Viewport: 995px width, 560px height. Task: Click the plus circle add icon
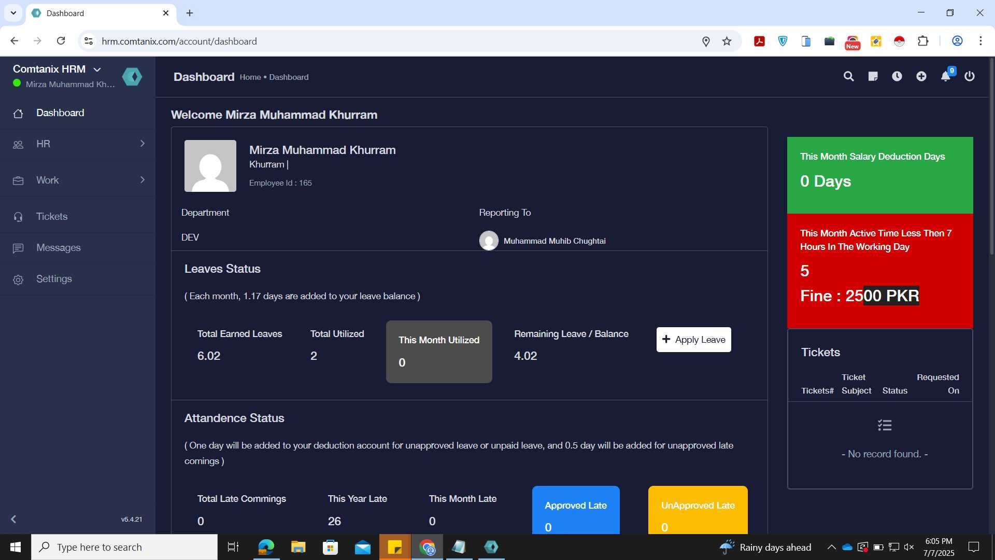click(x=921, y=77)
